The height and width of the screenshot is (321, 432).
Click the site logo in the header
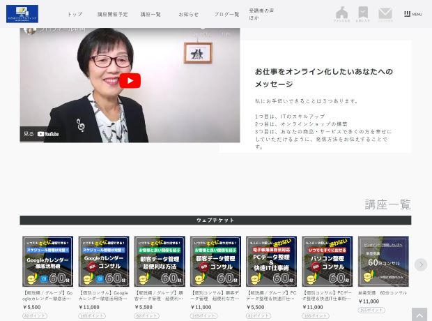(22, 13)
